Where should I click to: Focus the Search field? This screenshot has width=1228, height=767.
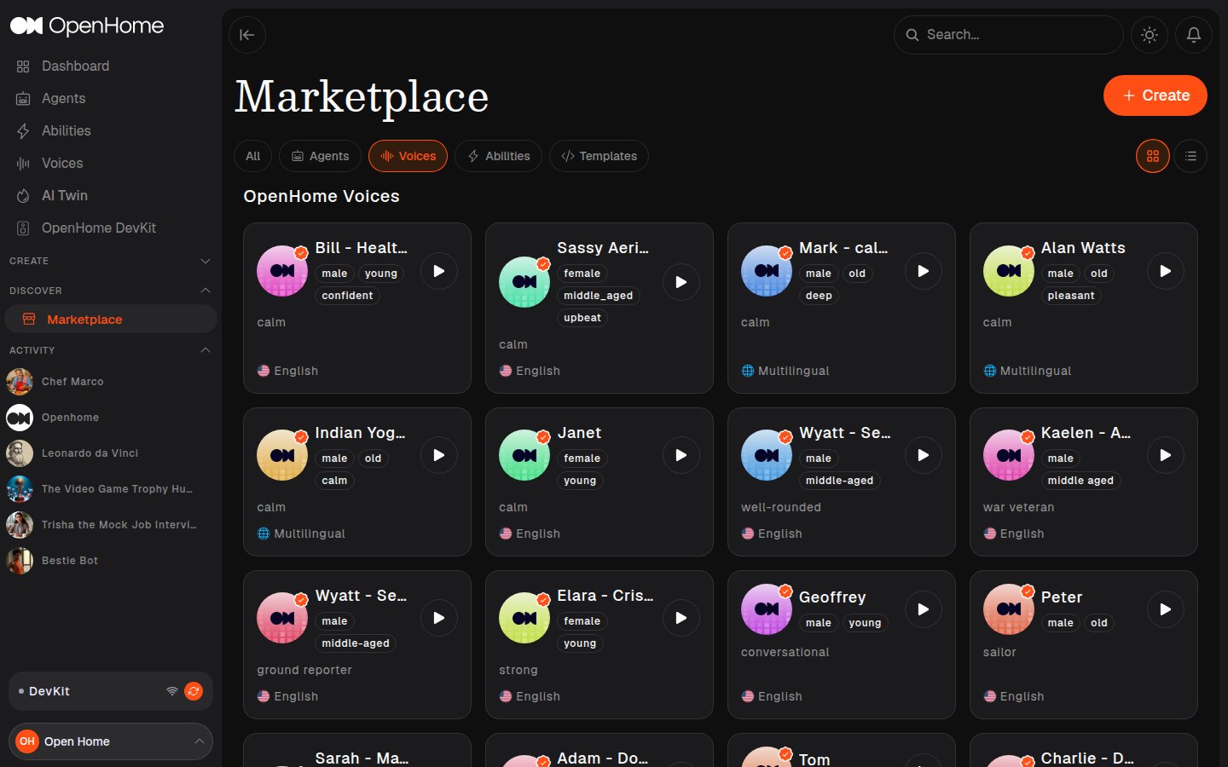pos(1009,35)
